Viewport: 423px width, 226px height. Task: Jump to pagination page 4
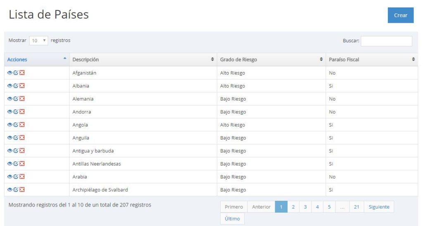tap(317, 207)
